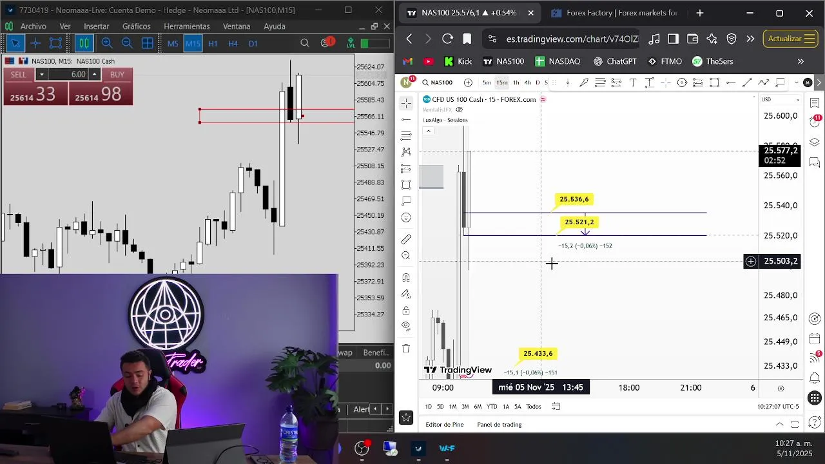This screenshot has width=825, height=464.
Task: Click the LVL level icon in MetaTrader
Action: [x=351, y=43]
